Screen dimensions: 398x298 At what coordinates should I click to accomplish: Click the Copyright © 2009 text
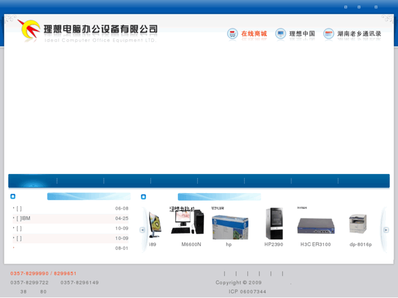[238, 283]
